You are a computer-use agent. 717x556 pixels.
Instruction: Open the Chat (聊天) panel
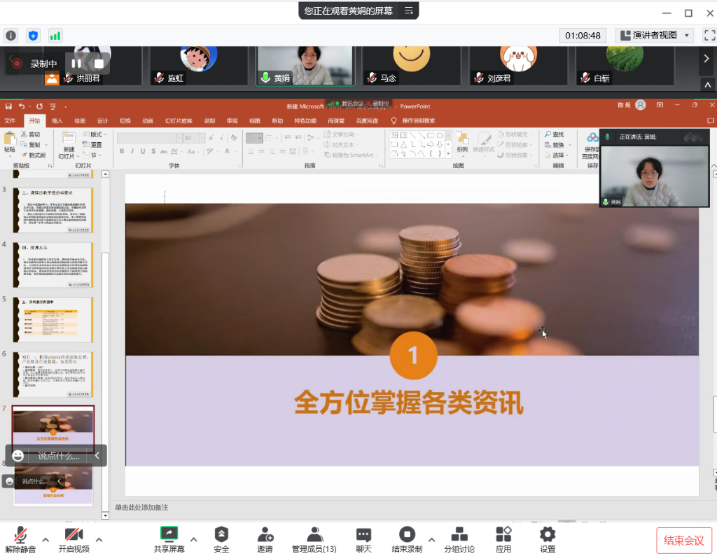363,539
